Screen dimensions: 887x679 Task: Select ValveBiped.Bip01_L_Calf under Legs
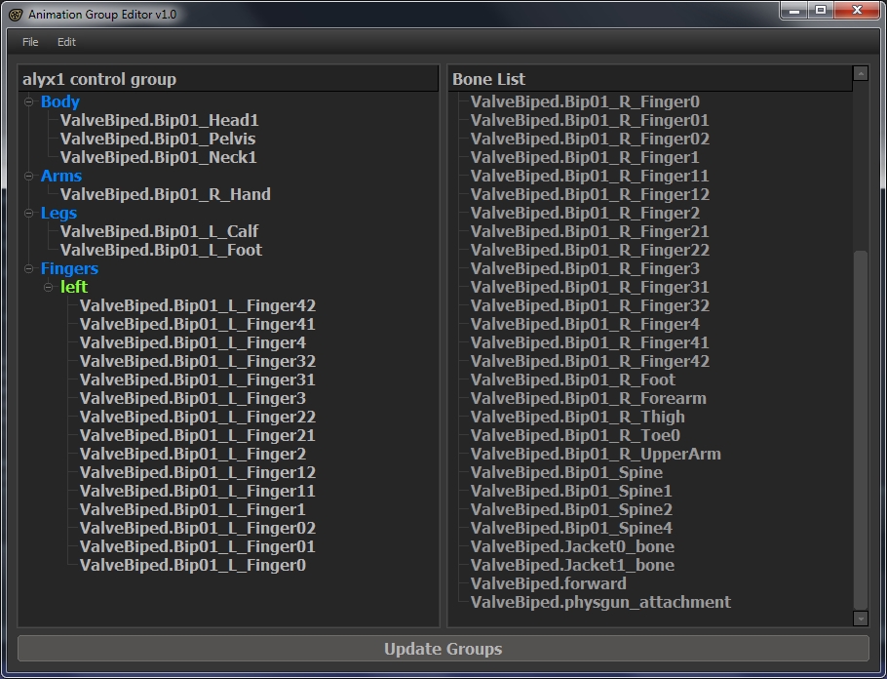tap(159, 231)
